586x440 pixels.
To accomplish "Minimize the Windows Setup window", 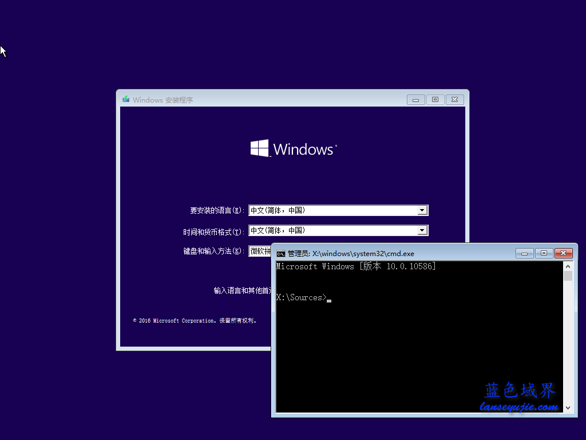I will pyautogui.click(x=415, y=100).
